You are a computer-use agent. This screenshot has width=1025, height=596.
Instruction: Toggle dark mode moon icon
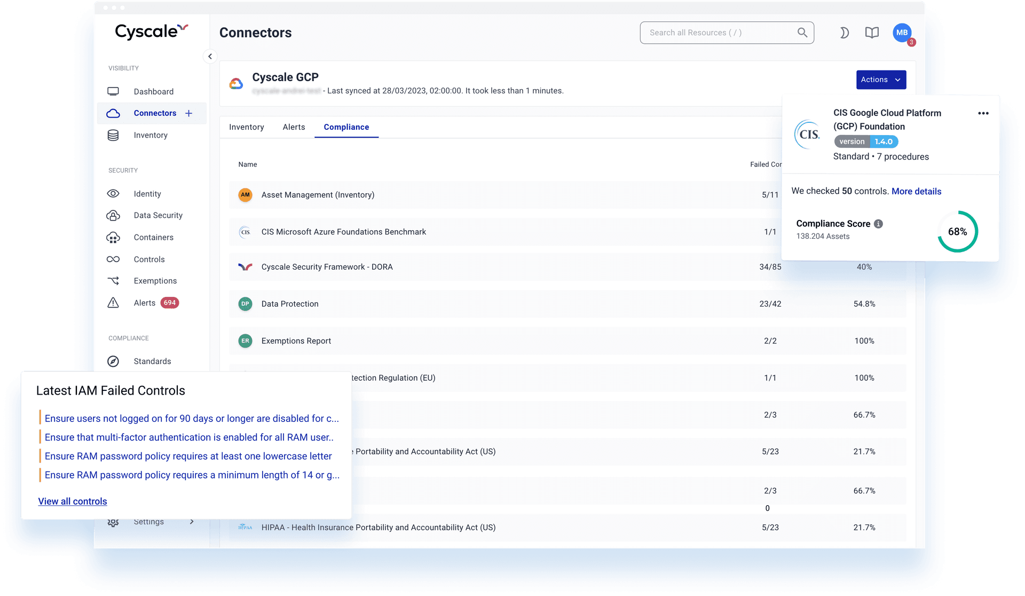click(844, 33)
